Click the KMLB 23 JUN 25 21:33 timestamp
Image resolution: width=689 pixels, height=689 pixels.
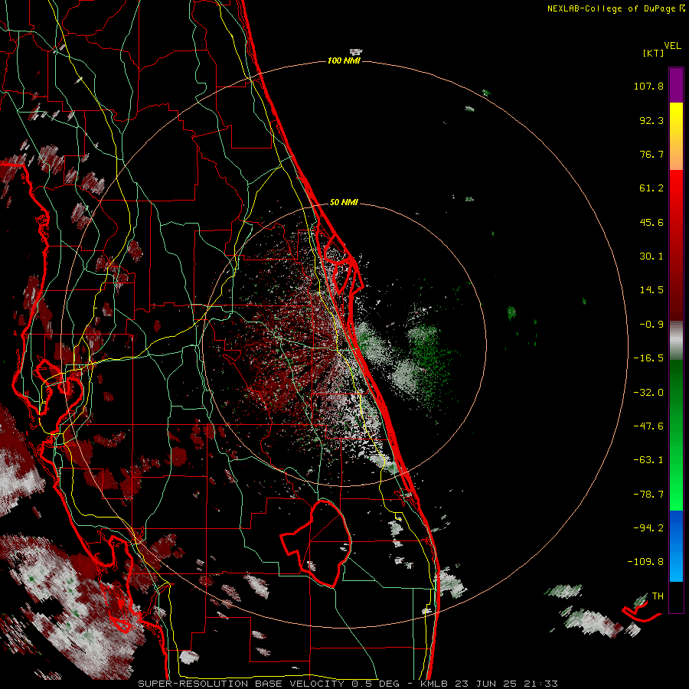489,684
